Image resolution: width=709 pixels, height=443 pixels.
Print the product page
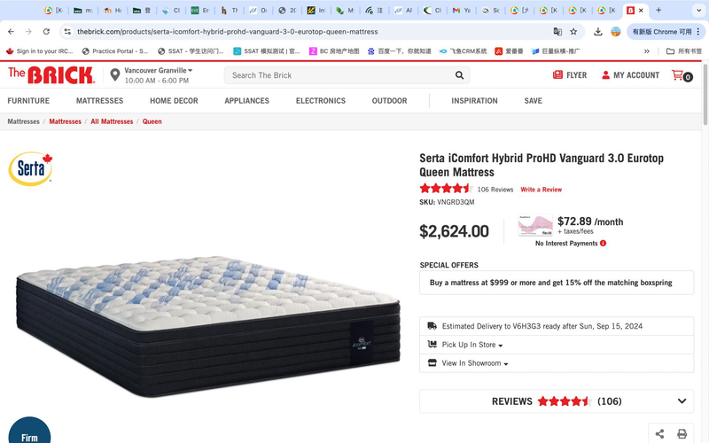pos(682,434)
